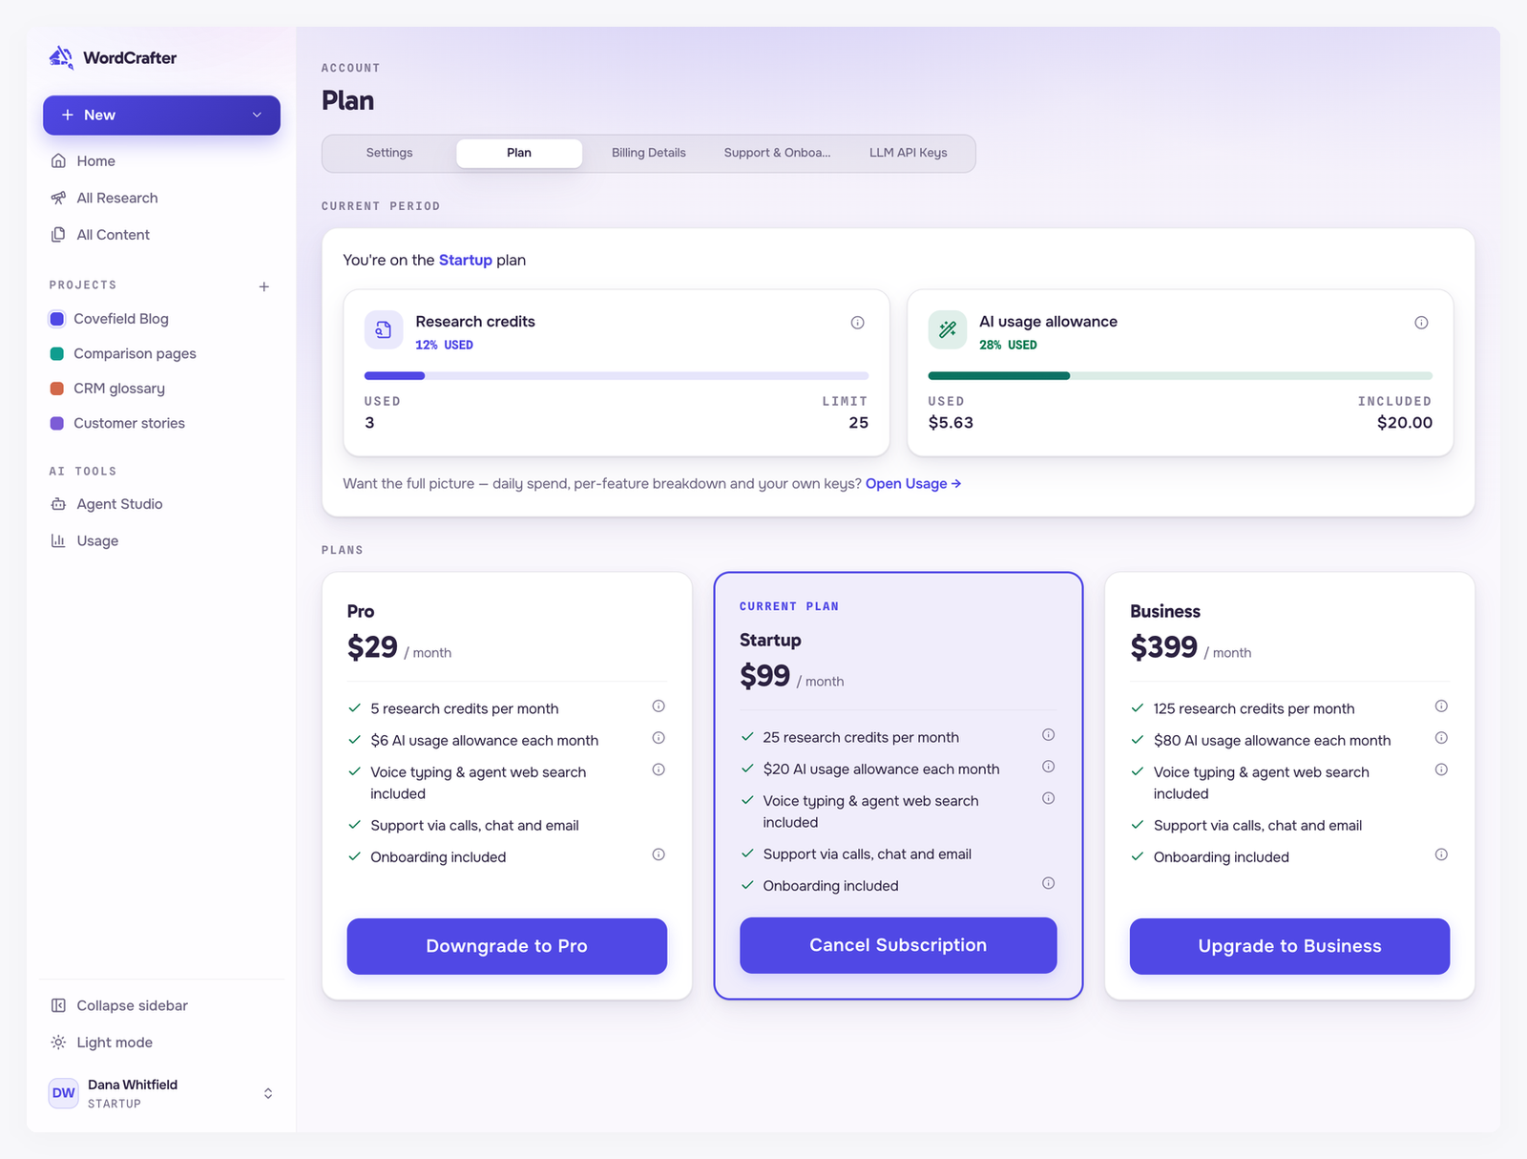This screenshot has width=1527, height=1159.
Task: Click the AI usage allowance progress bar
Action: point(1181,376)
